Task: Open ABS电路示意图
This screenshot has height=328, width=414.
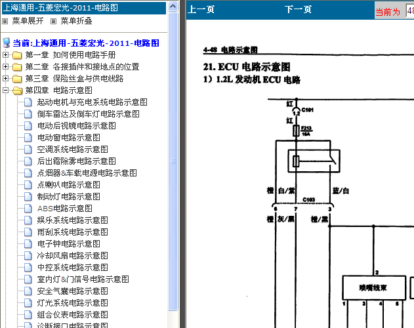Action: 65,209
